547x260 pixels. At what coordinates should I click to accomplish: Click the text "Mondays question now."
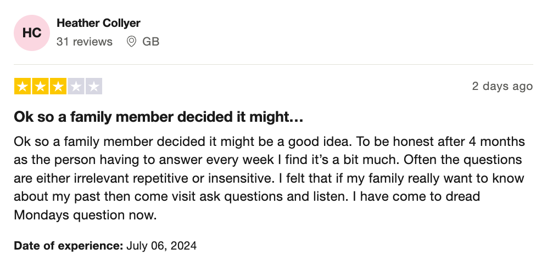point(85,216)
